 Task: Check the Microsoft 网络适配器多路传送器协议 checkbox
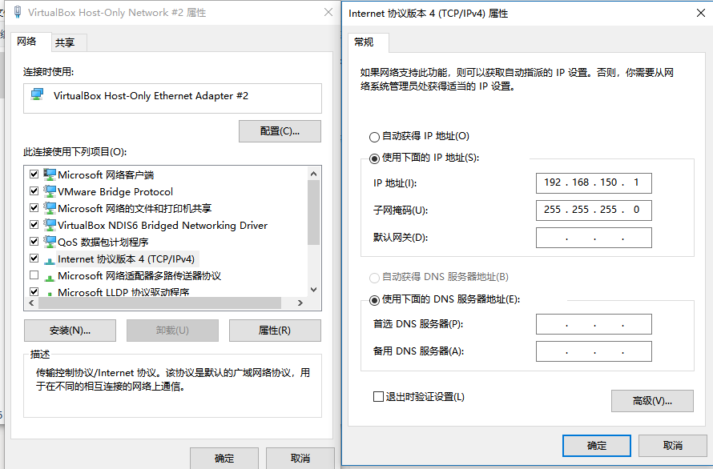click(x=34, y=275)
